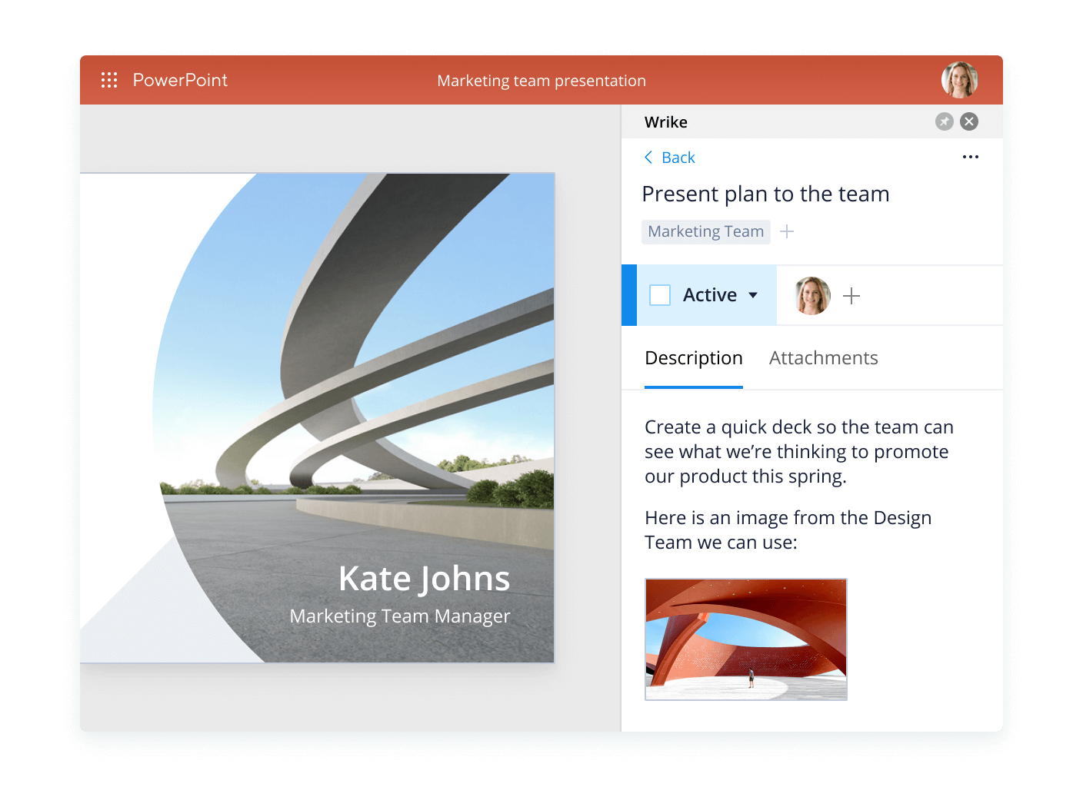The image size is (1083, 787).
Task: Click the blue status color bar
Action: pos(628,295)
